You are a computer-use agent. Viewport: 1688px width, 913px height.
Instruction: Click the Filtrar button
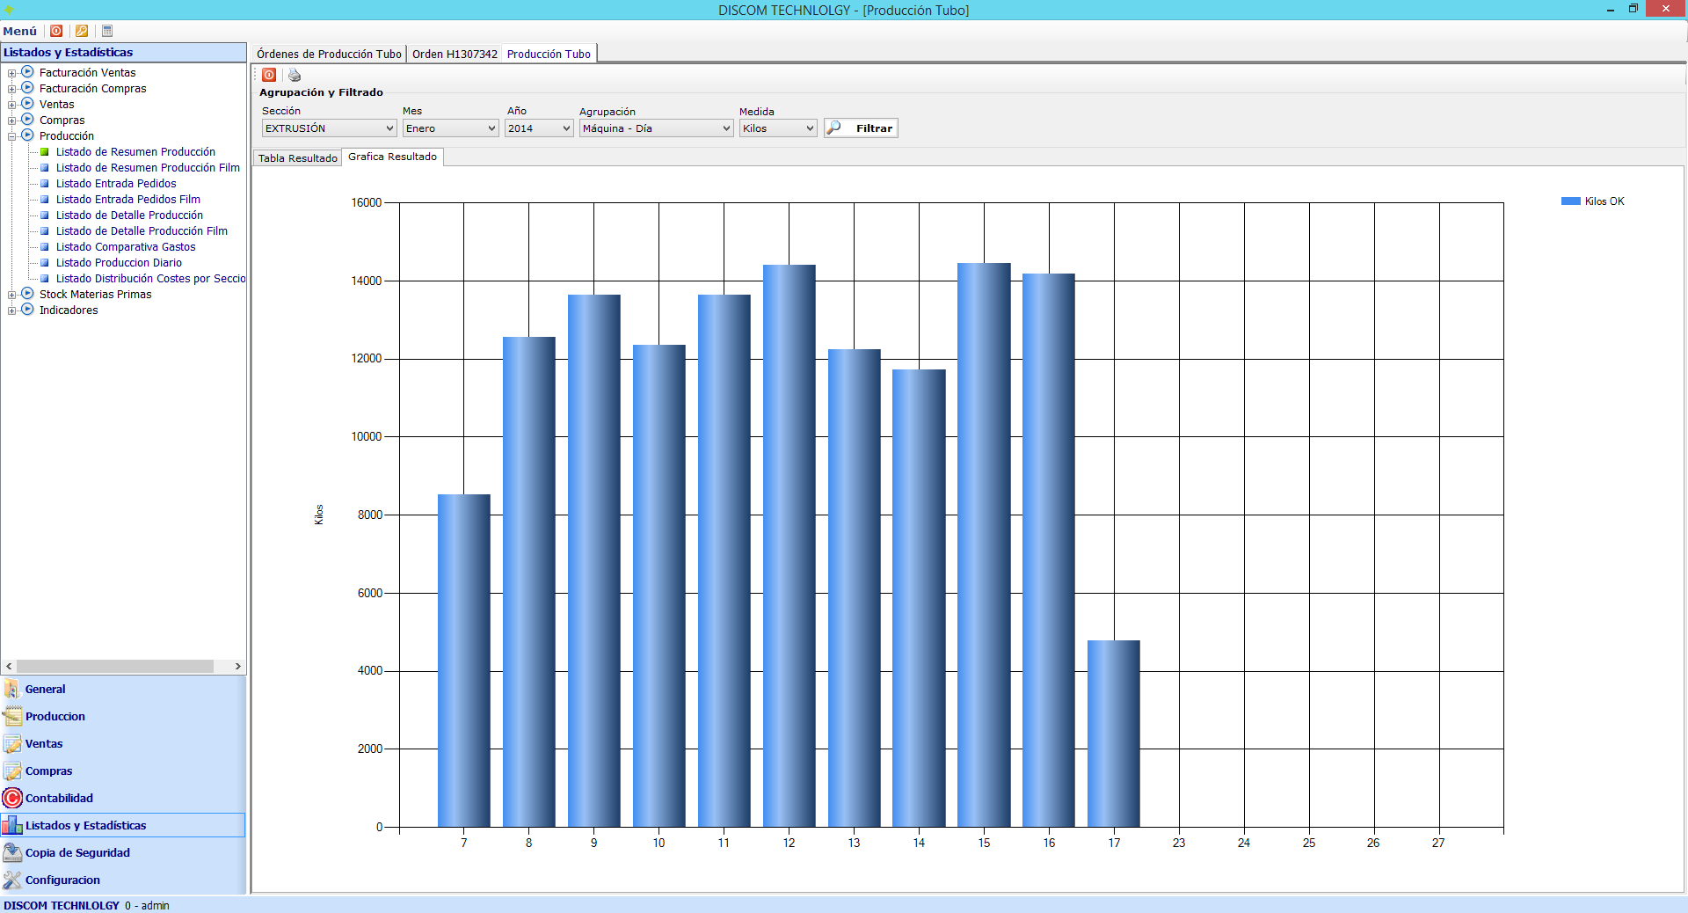click(861, 128)
